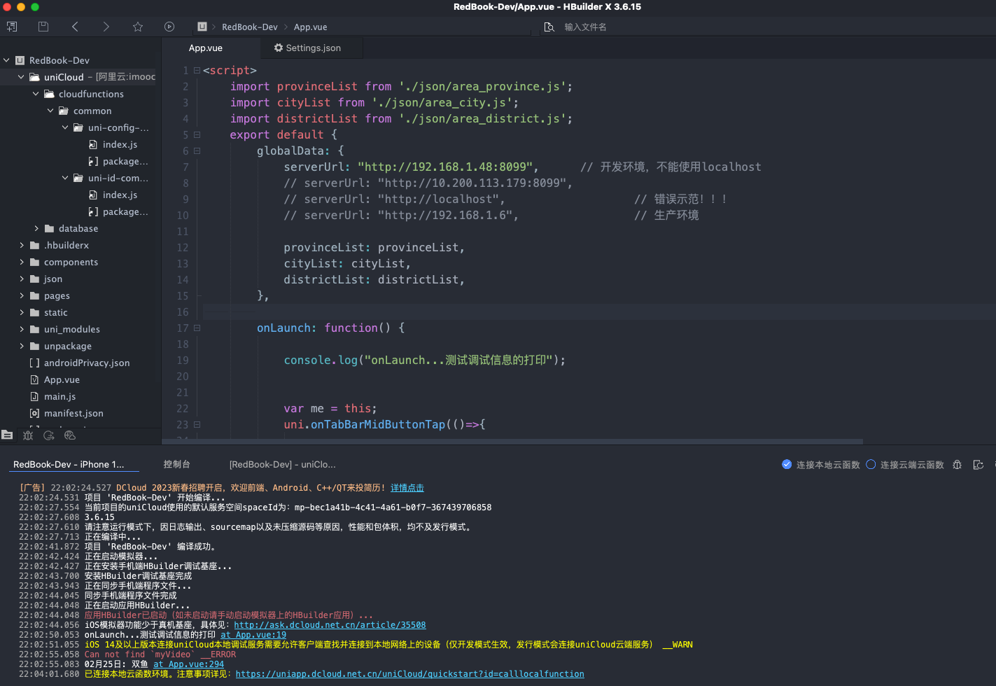Fold the script block at line 1
This screenshot has height=686, width=996.
click(x=197, y=70)
